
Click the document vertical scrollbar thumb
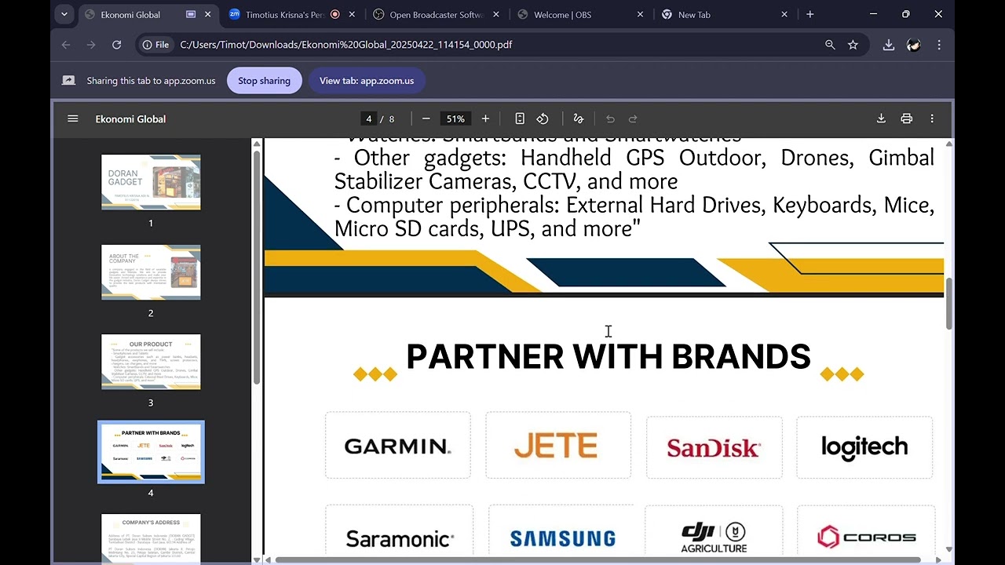click(948, 303)
